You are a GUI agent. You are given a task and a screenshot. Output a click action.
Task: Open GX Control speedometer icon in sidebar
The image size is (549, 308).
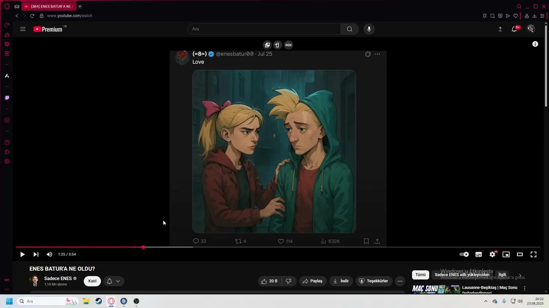pyautogui.click(x=7, y=25)
